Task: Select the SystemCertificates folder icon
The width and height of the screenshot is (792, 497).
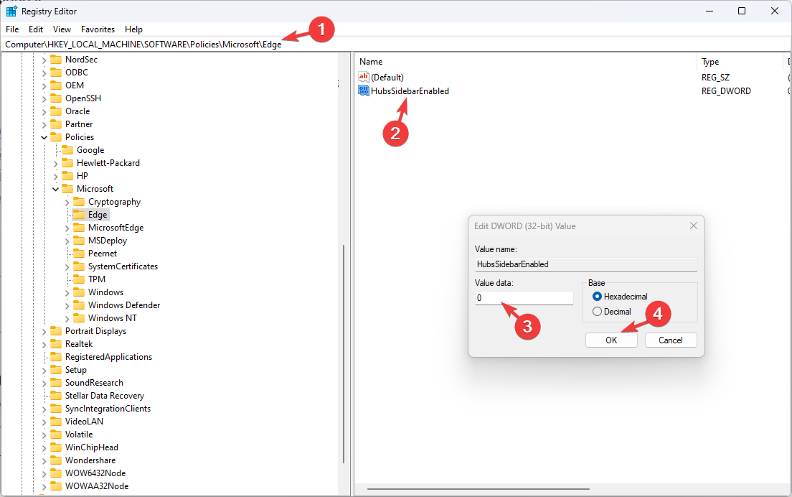Action: 80,266
